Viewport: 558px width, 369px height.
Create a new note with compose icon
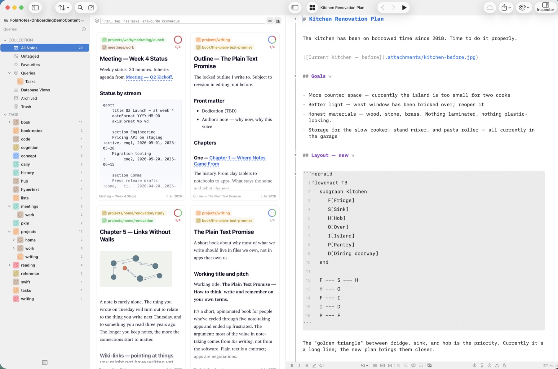pos(91,8)
